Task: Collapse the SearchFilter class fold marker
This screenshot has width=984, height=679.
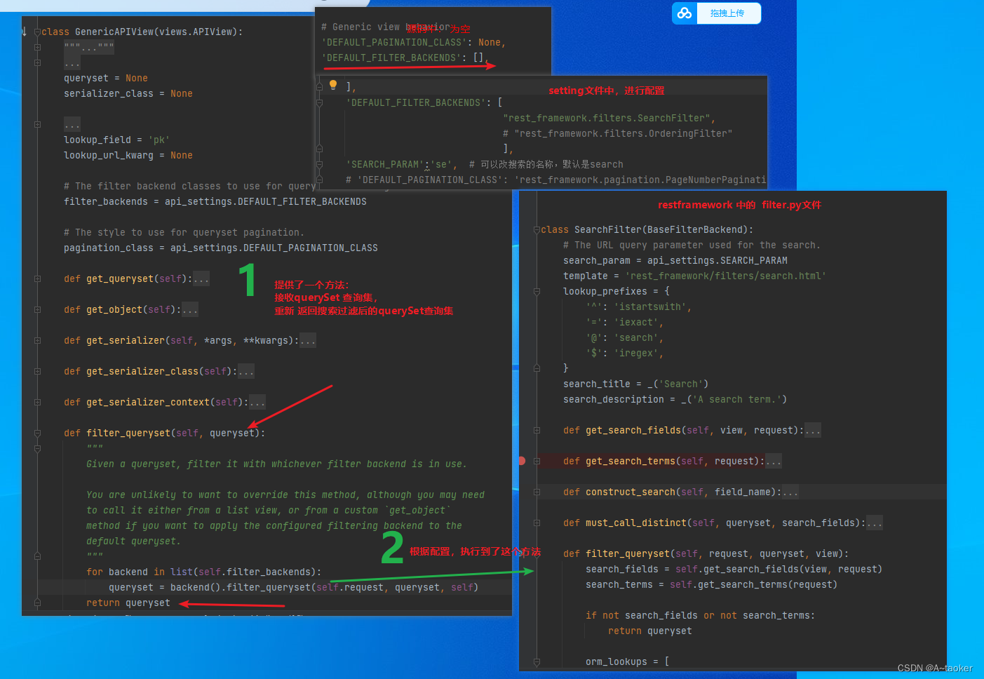Action: pos(537,229)
